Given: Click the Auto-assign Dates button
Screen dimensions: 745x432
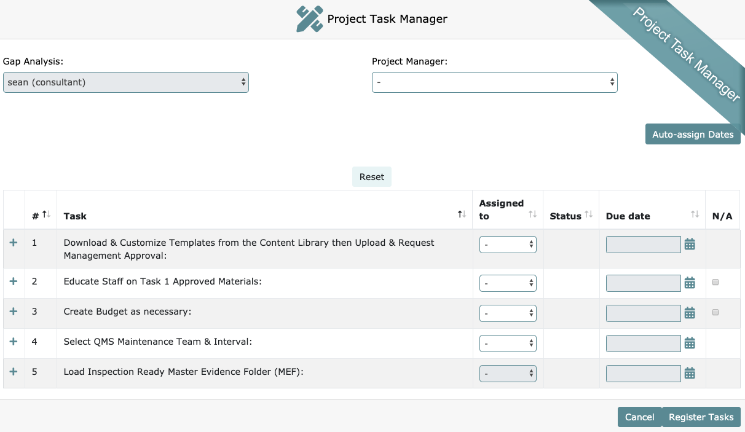Looking at the screenshot, I should pos(693,135).
